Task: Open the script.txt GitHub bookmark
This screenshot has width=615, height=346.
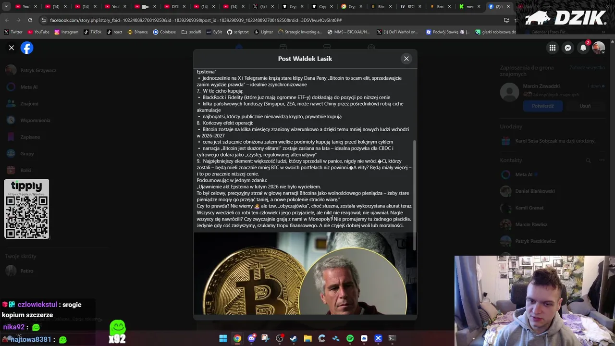Action: tap(238, 32)
